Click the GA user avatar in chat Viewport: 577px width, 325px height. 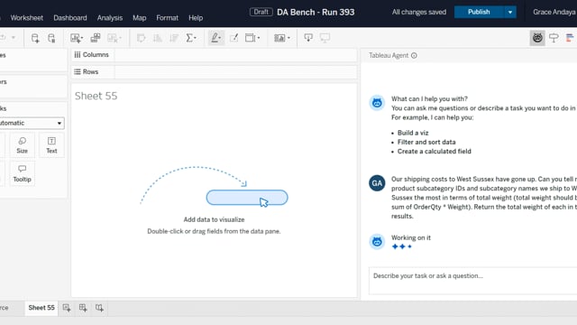(x=377, y=183)
